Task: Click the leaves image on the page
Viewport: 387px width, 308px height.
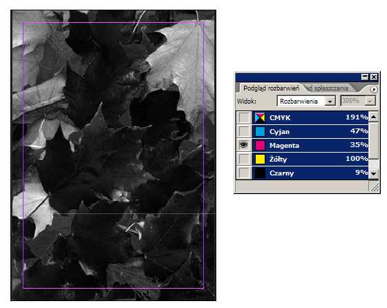Action: click(x=113, y=155)
